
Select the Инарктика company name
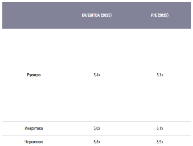coord(34,128)
